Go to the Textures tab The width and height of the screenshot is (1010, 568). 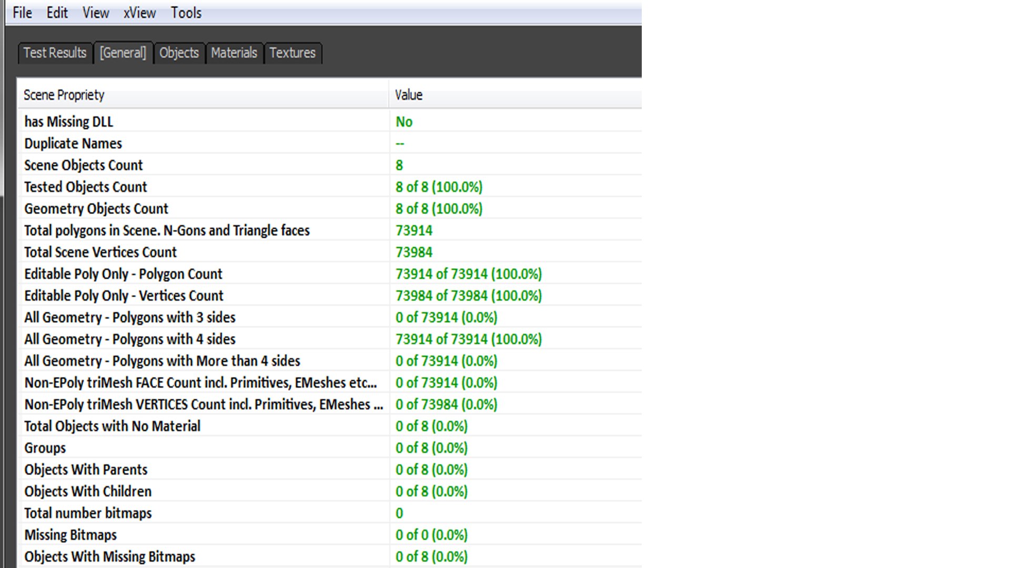click(x=292, y=53)
